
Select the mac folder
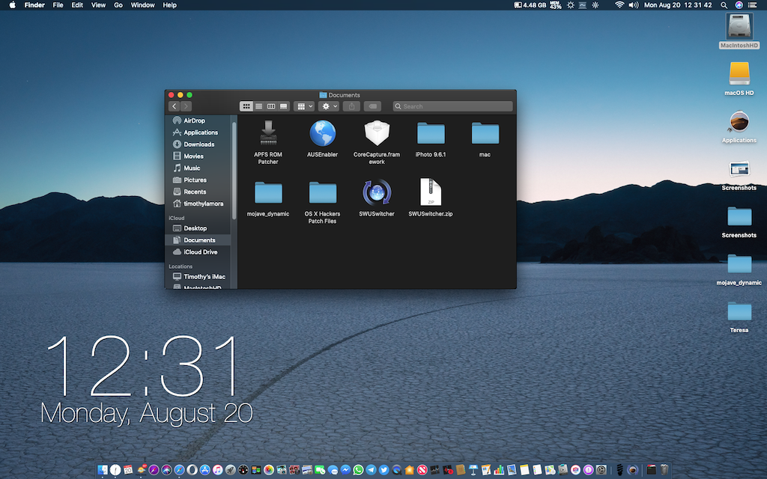point(485,139)
